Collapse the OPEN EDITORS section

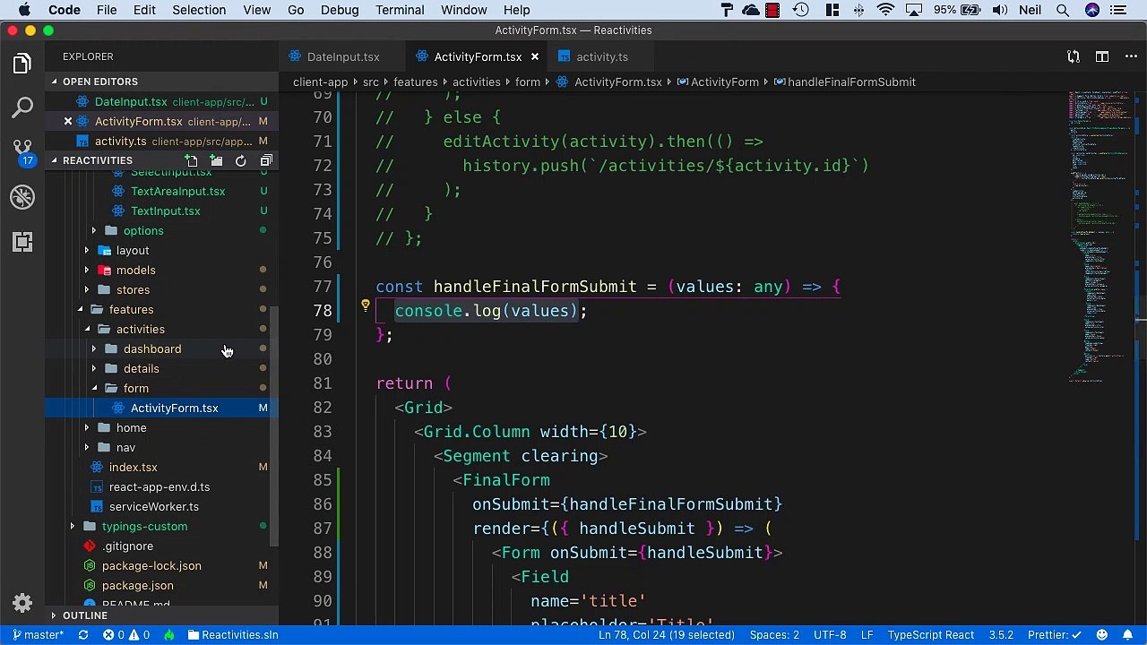click(x=99, y=82)
